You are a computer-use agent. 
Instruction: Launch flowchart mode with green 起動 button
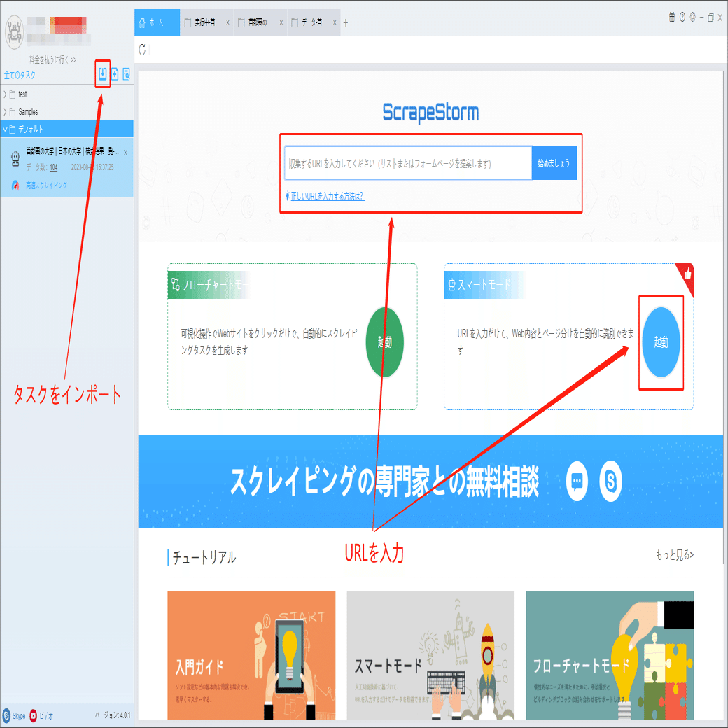(x=385, y=342)
